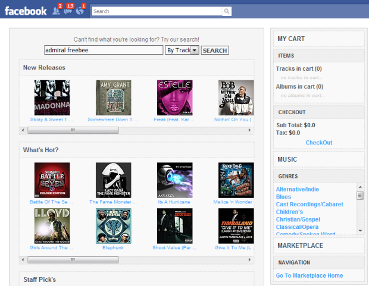The height and width of the screenshot is (286, 369).
Task: Open the Snoop Dogg Malice 'n Wonderland cover
Action: tap(236, 180)
